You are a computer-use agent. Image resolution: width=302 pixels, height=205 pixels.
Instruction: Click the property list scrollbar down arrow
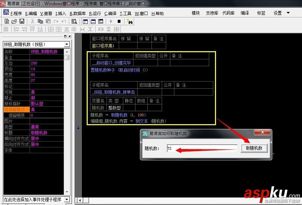click(x=67, y=192)
